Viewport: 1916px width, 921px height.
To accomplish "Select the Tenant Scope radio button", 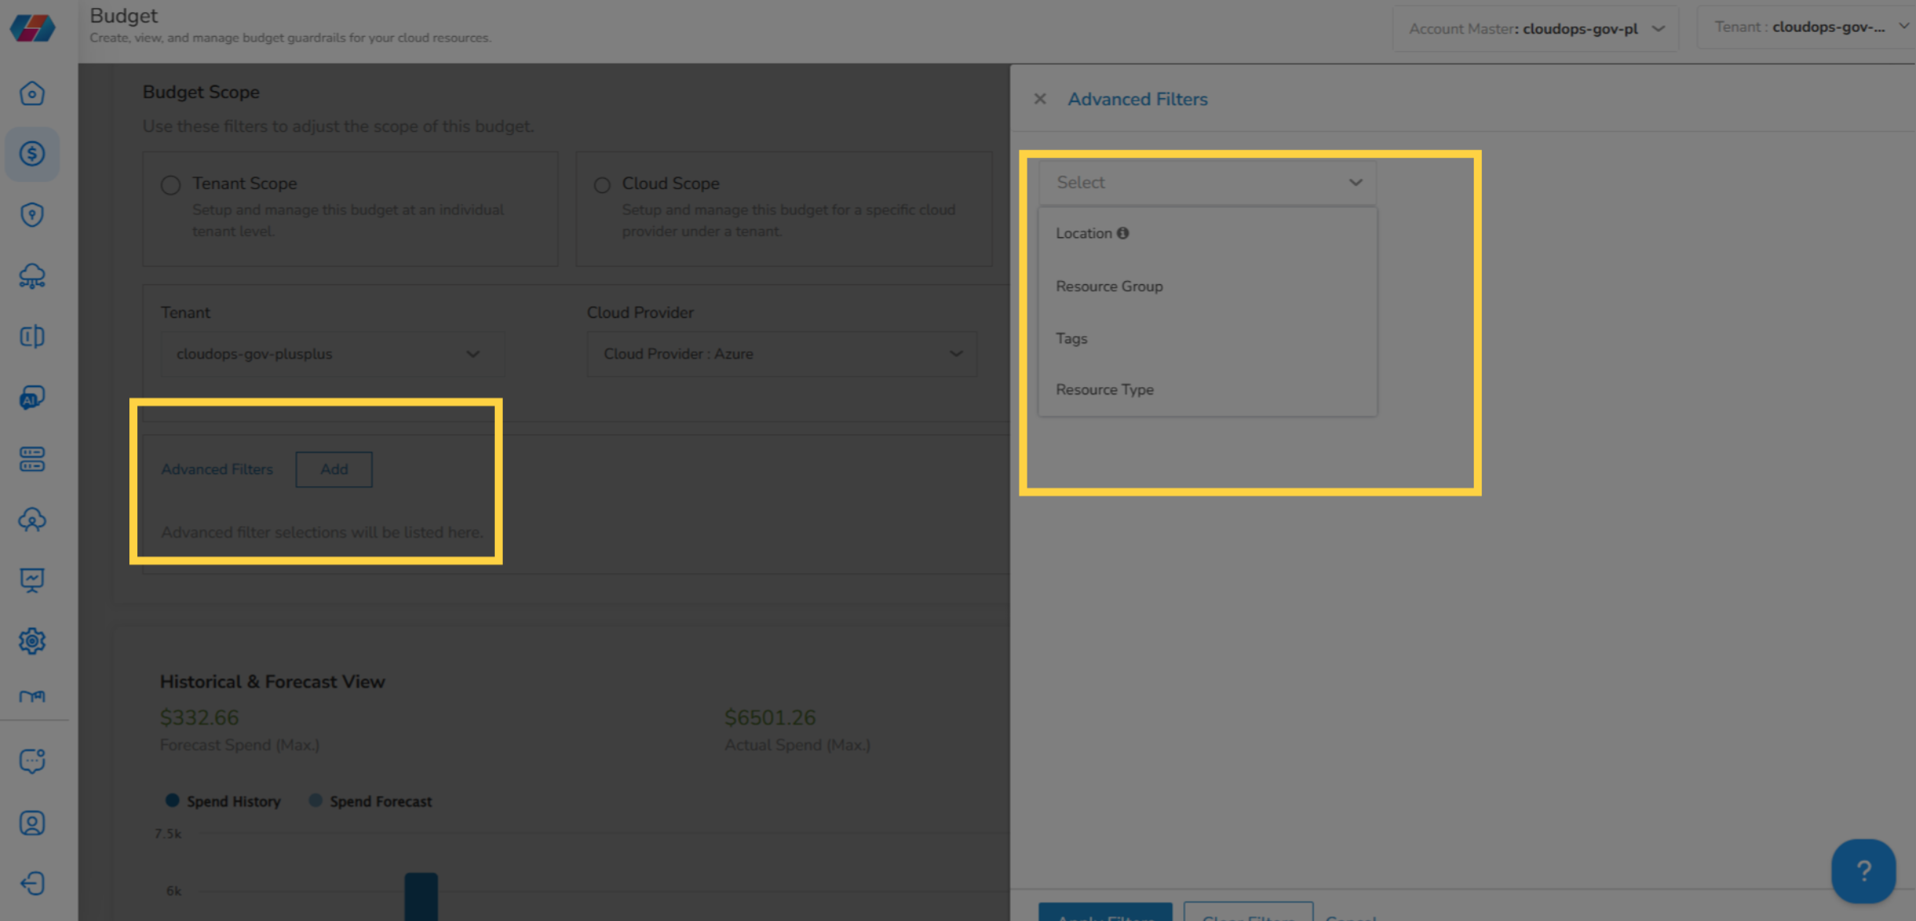I will click(x=171, y=185).
